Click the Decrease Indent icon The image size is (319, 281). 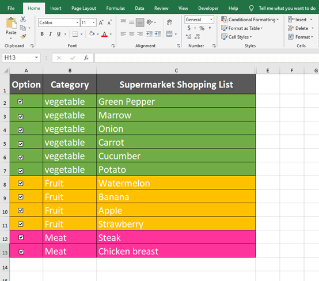[149, 34]
